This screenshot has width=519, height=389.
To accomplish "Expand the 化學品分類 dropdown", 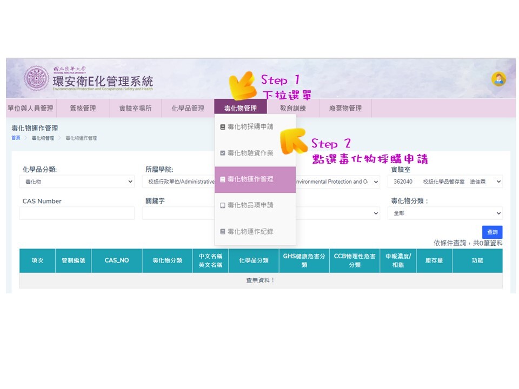I will (x=77, y=182).
